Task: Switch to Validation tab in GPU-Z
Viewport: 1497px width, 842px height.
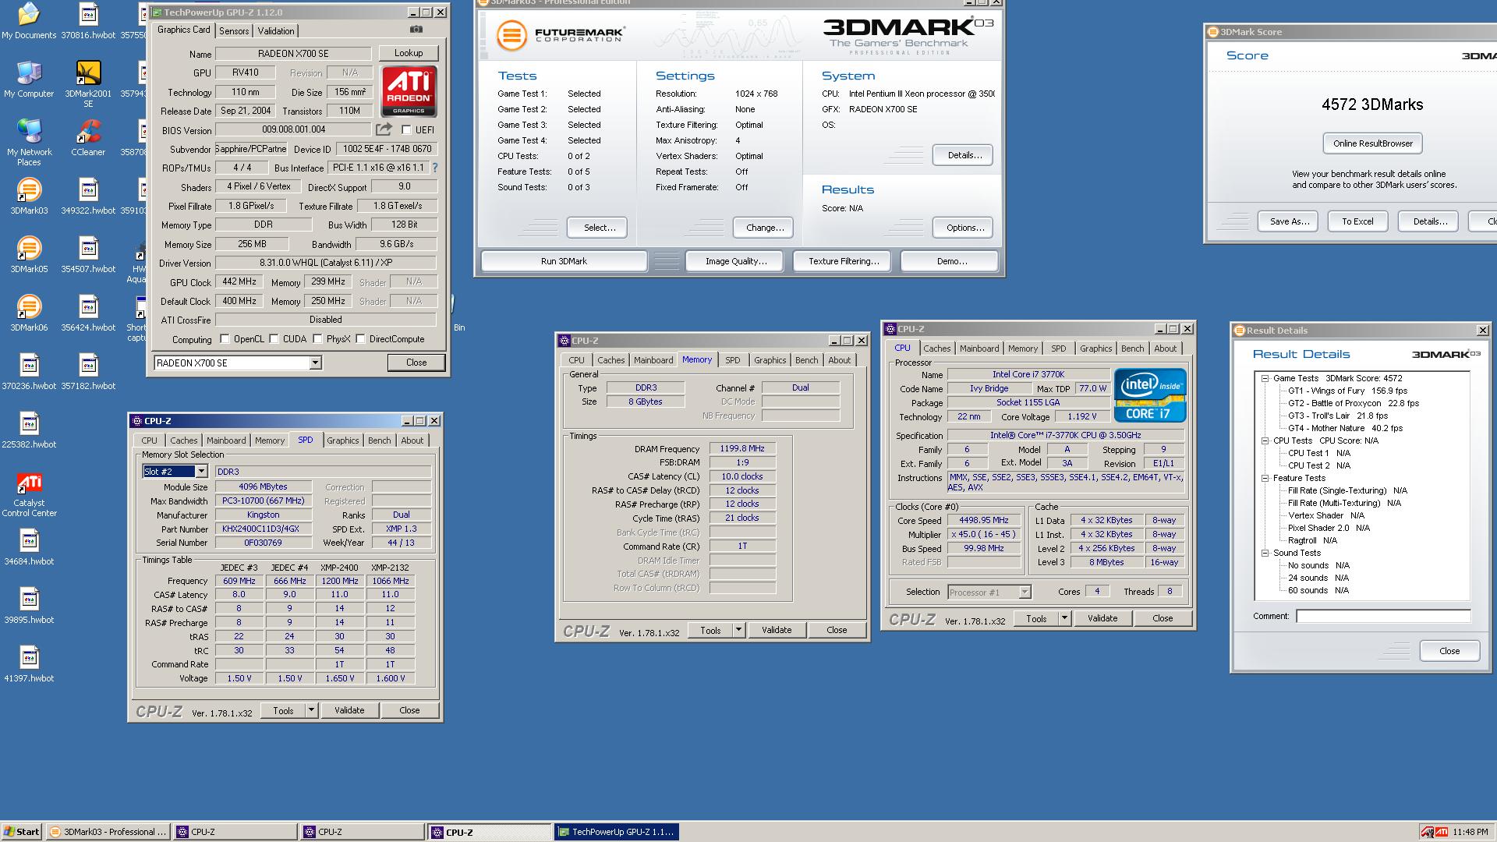Action: (x=276, y=31)
